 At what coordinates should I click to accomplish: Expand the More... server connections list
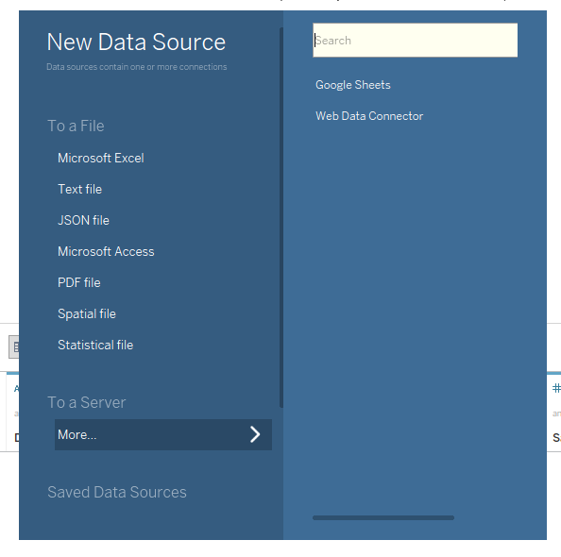[x=163, y=434]
